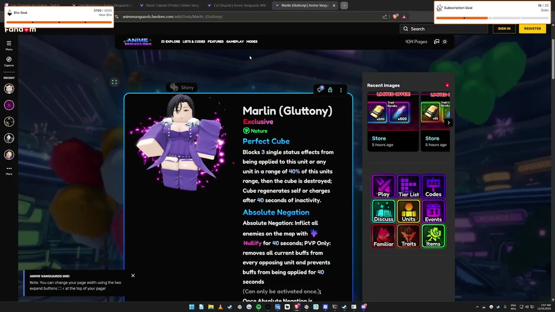Open the EXPLORE navigation menu
This screenshot has height=312, width=555.
tap(170, 42)
